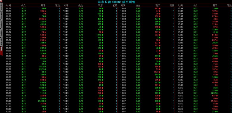Click the first 成交 column header

point(23,6)
